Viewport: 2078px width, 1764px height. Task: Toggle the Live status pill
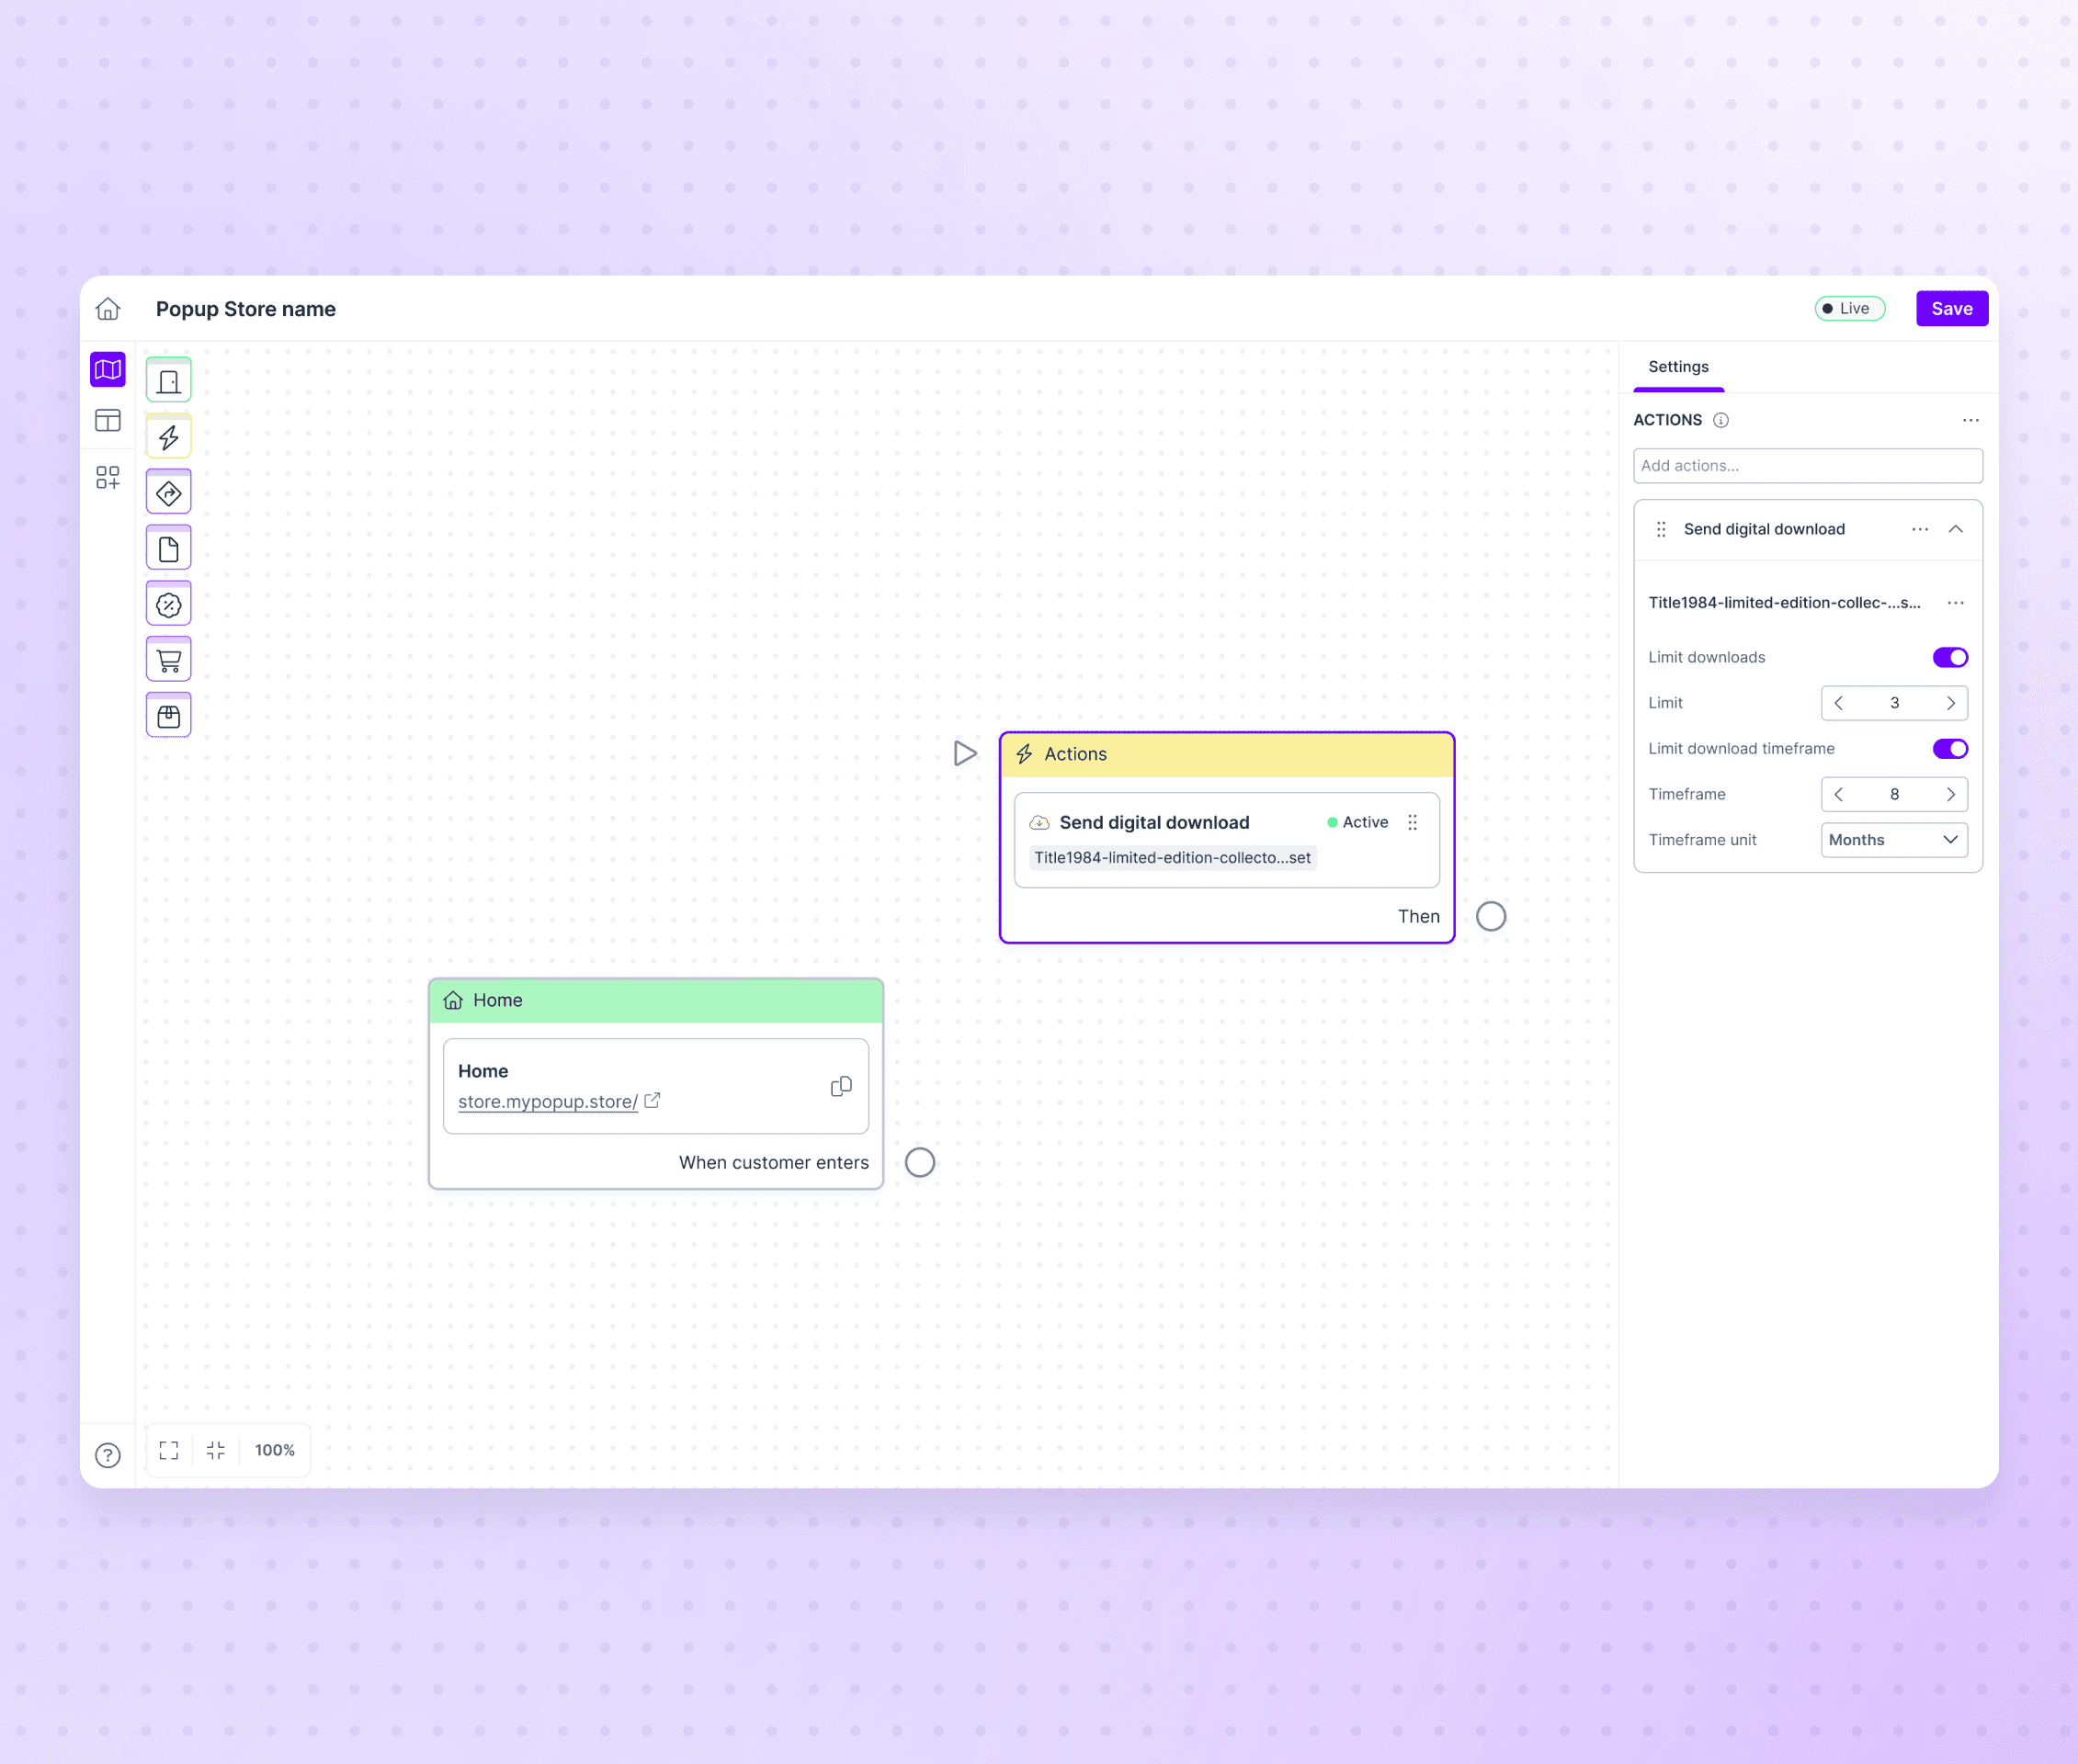pos(1849,309)
